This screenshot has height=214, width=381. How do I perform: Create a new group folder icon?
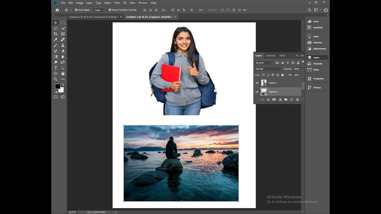coord(286,100)
